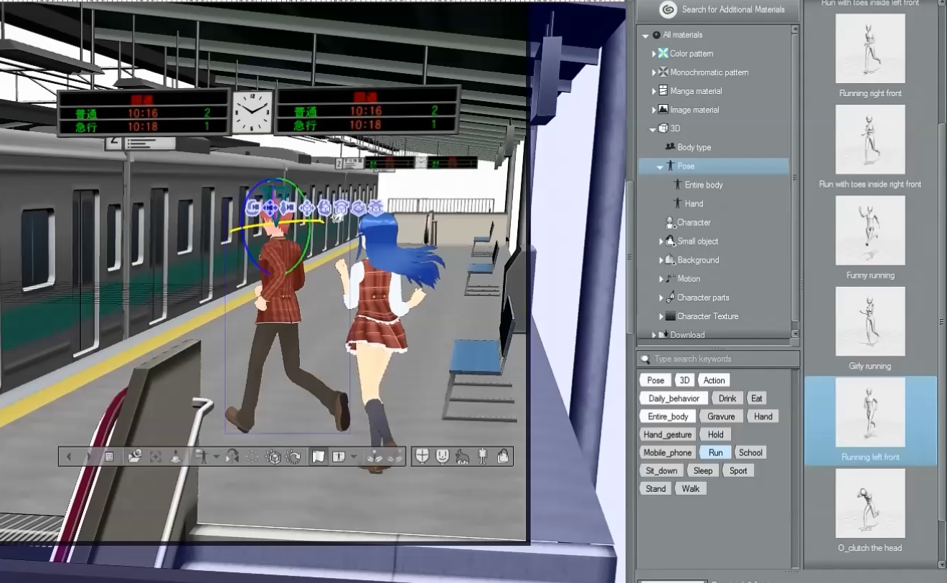Expand the Color pattern folder

coord(654,54)
